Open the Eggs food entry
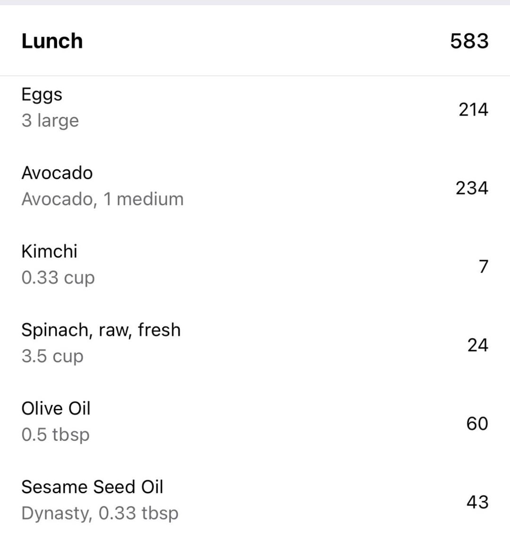The image size is (510, 548). 42,95
